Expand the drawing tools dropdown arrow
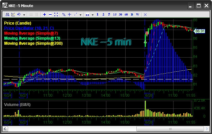212x134 pixels. 80,15
